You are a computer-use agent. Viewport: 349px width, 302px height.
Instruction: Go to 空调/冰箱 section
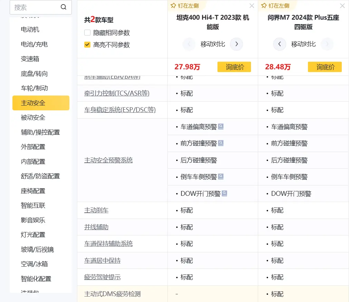(x=34, y=264)
